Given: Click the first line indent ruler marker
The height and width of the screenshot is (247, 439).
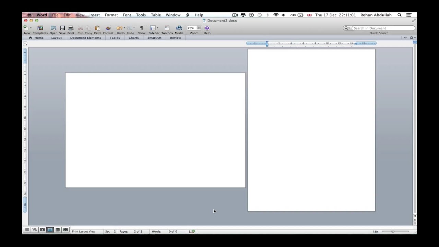Looking at the screenshot, I should 267,42.
